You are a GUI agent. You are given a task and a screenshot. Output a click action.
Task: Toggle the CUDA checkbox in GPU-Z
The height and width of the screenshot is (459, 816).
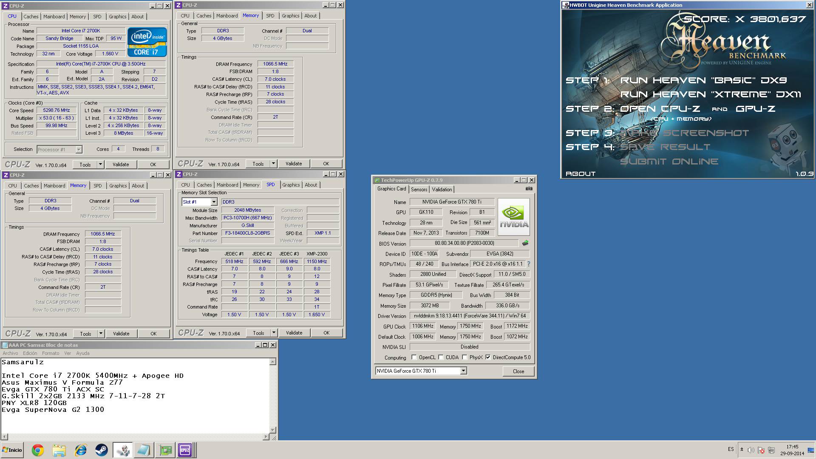(x=441, y=357)
